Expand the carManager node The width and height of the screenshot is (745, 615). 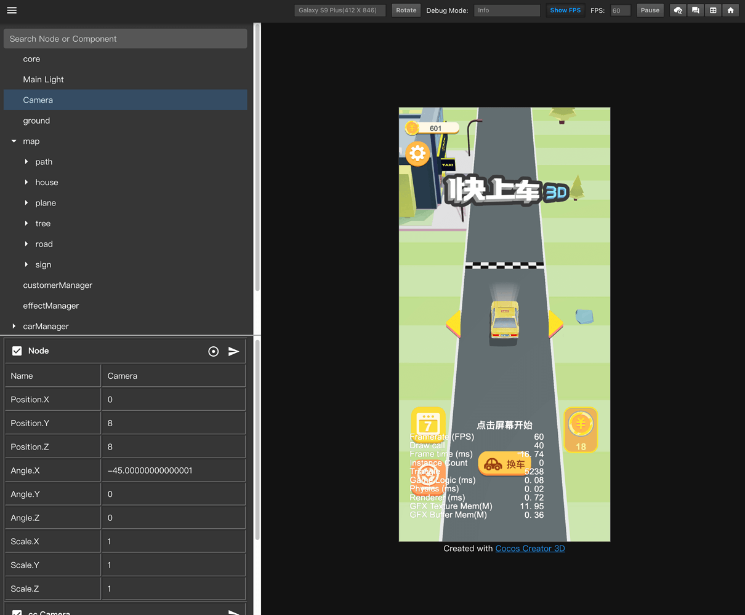click(13, 326)
